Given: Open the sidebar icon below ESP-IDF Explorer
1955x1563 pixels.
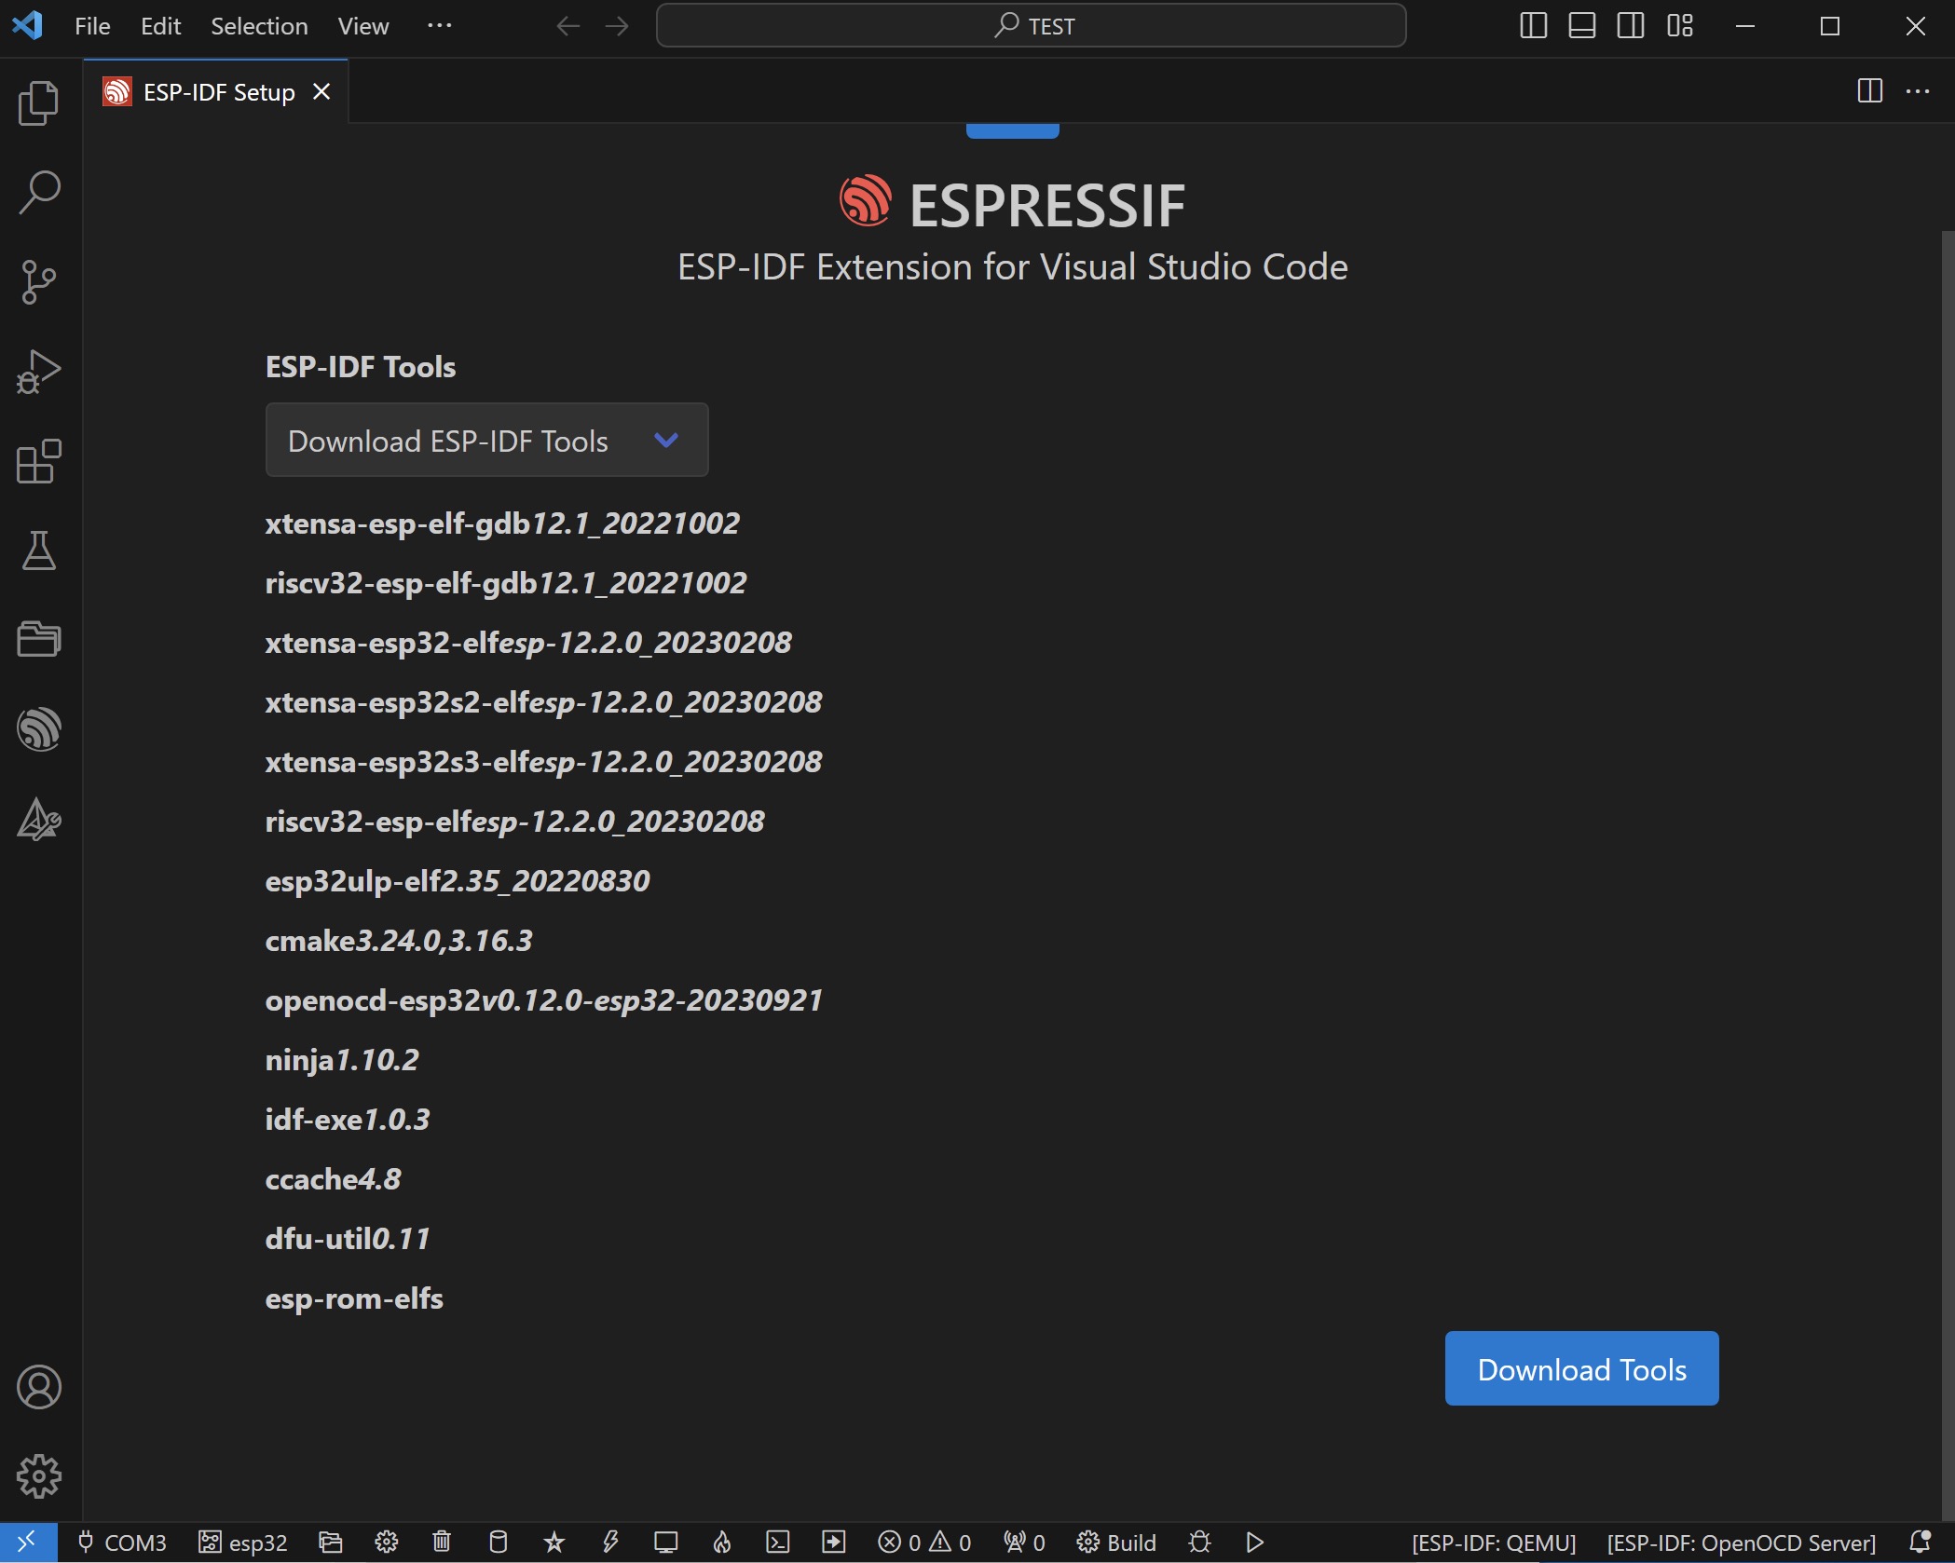Looking at the screenshot, I should pos(39,820).
